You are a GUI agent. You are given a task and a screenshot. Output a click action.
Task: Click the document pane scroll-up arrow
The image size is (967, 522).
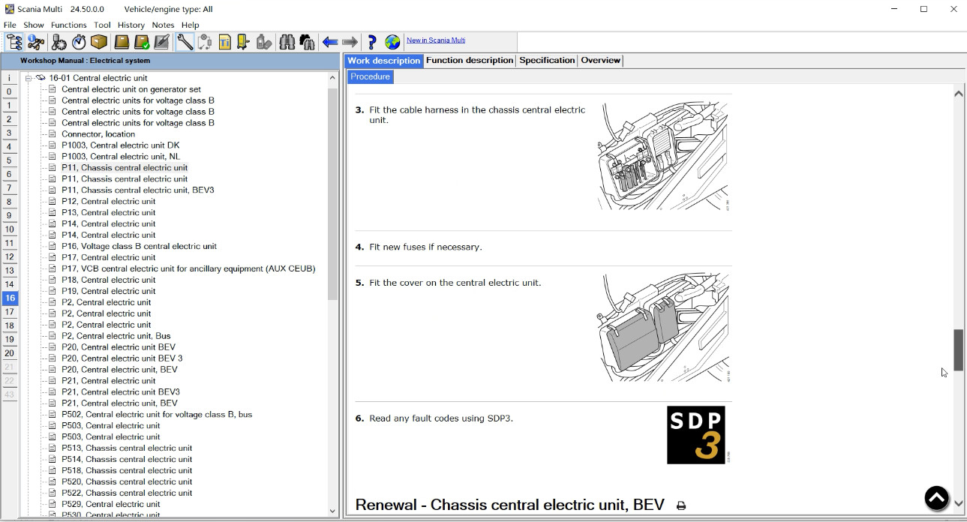click(x=958, y=94)
